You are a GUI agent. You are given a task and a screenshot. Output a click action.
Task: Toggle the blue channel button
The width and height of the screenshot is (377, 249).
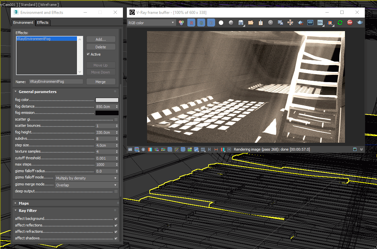211,23
